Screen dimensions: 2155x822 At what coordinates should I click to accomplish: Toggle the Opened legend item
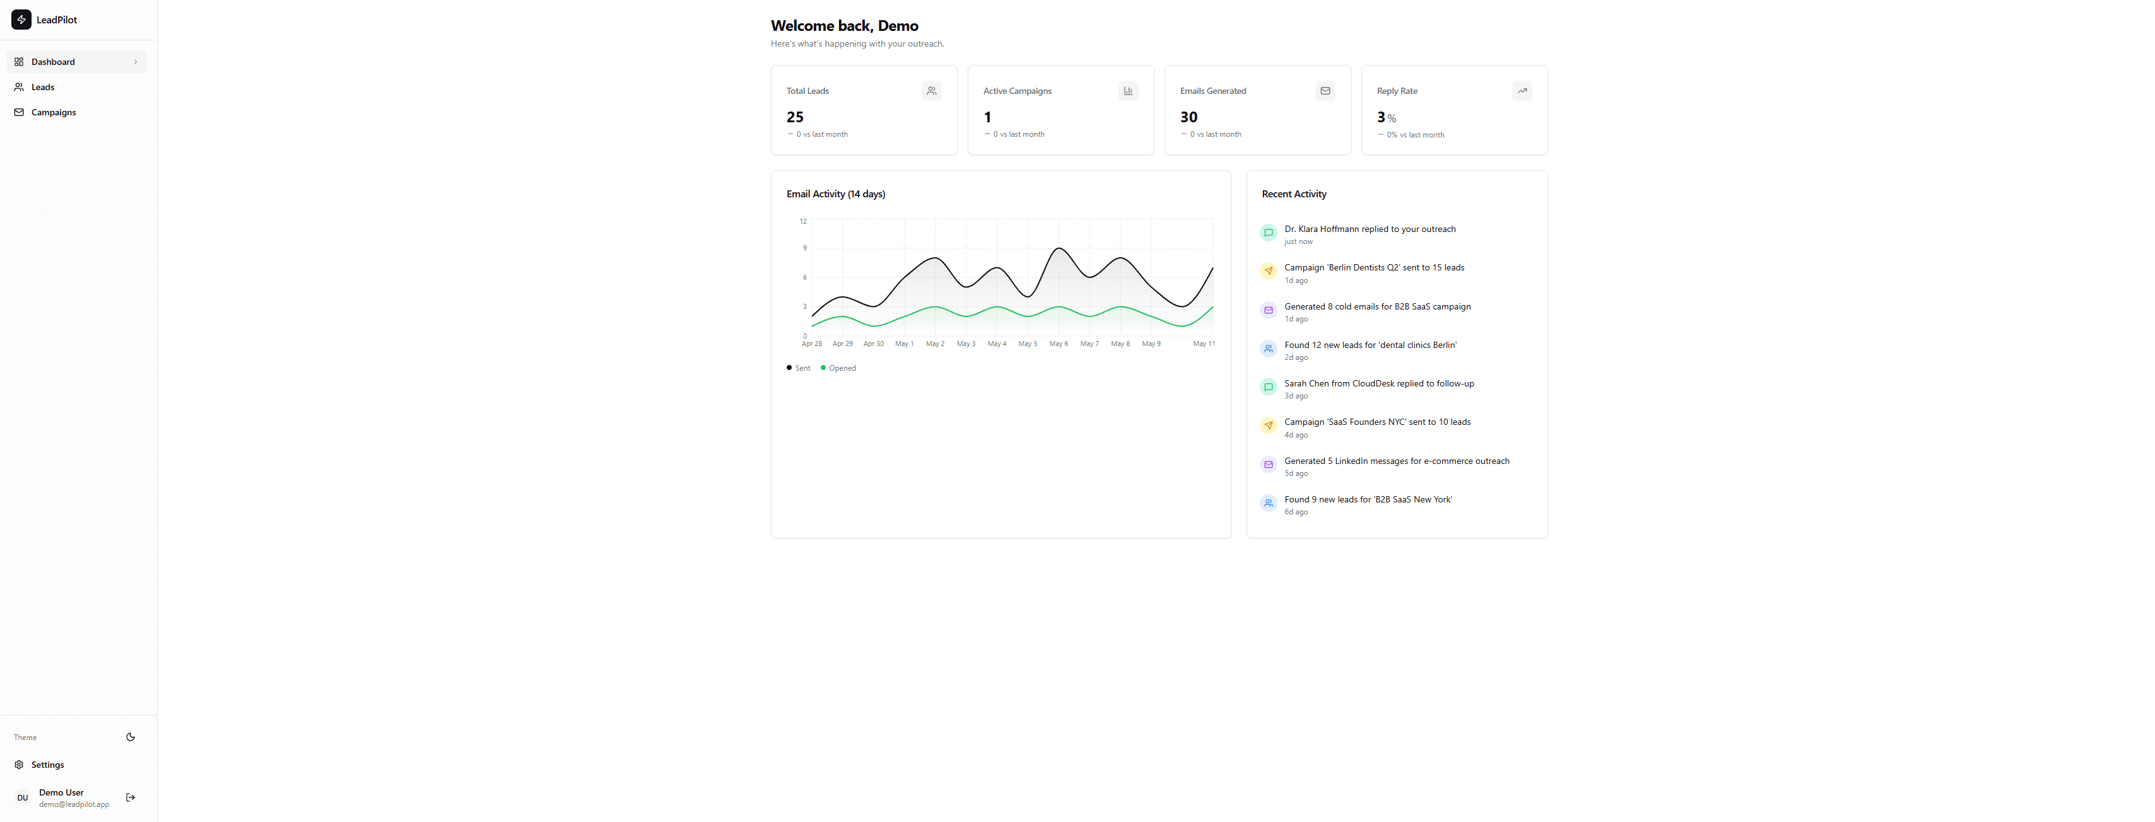(838, 368)
